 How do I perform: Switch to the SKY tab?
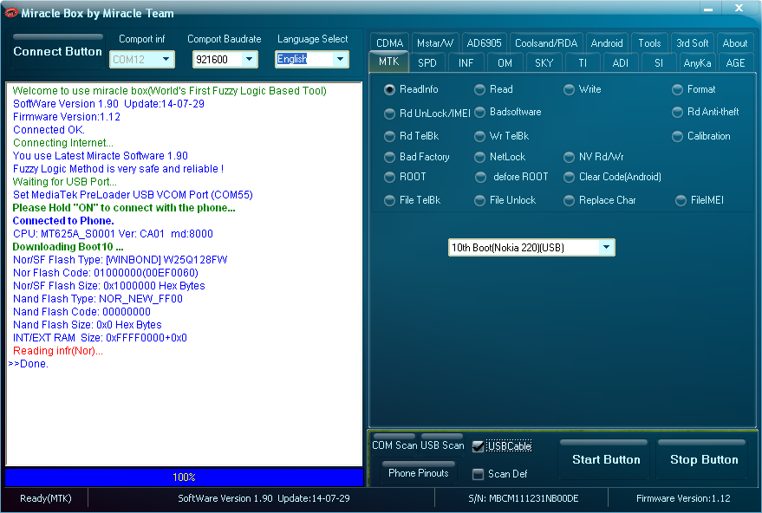pos(544,63)
